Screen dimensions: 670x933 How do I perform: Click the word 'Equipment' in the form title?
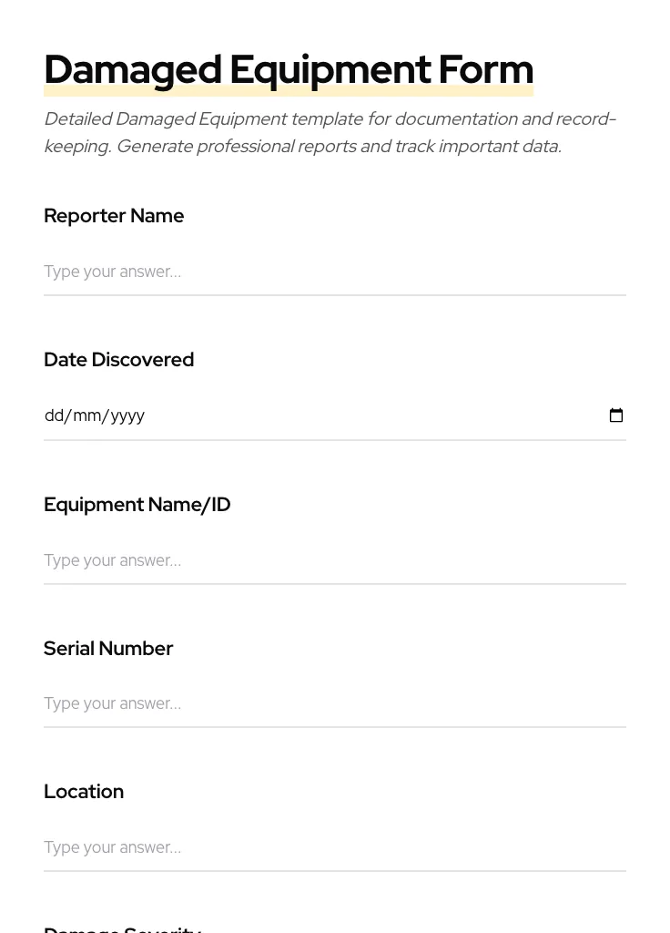pyautogui.click(x=330, y=69)
